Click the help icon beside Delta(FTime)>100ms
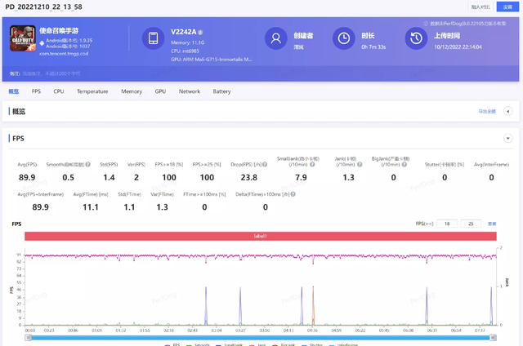 click(x=292, y=193)
